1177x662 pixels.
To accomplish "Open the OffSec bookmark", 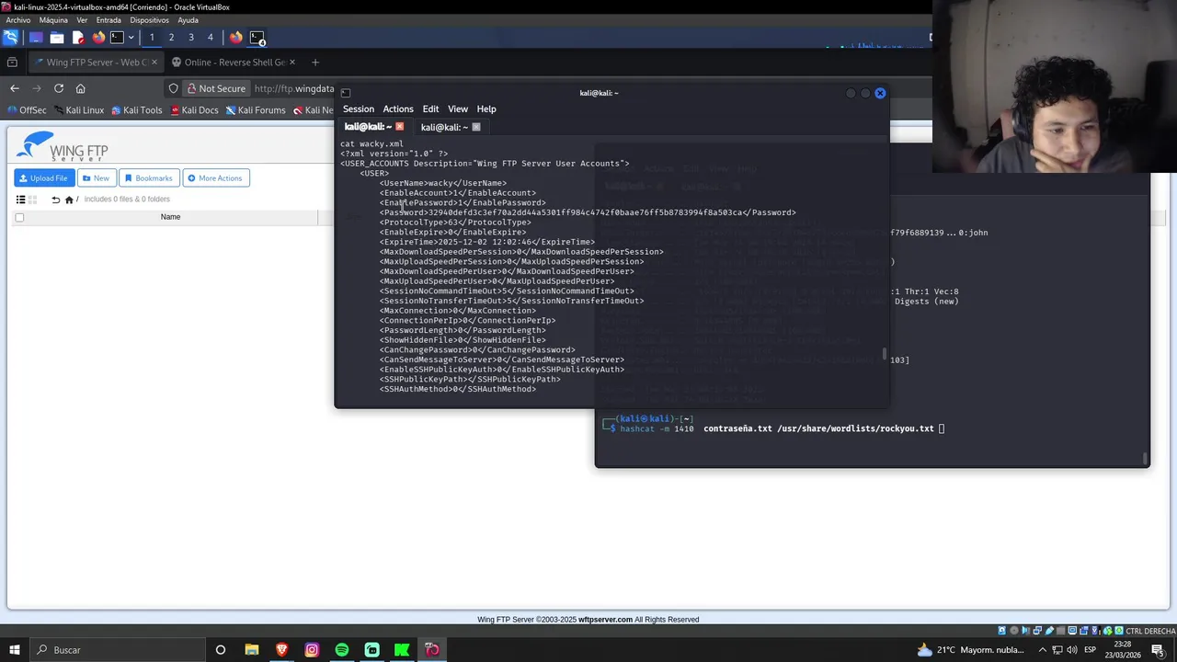I will tap(27, 110).
